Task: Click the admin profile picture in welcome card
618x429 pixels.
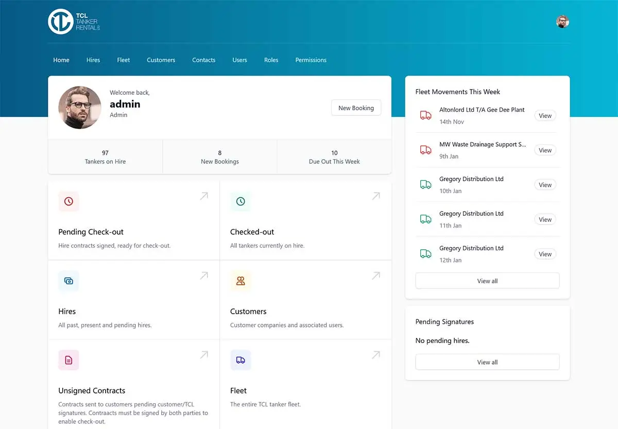Action: (80, 108)
